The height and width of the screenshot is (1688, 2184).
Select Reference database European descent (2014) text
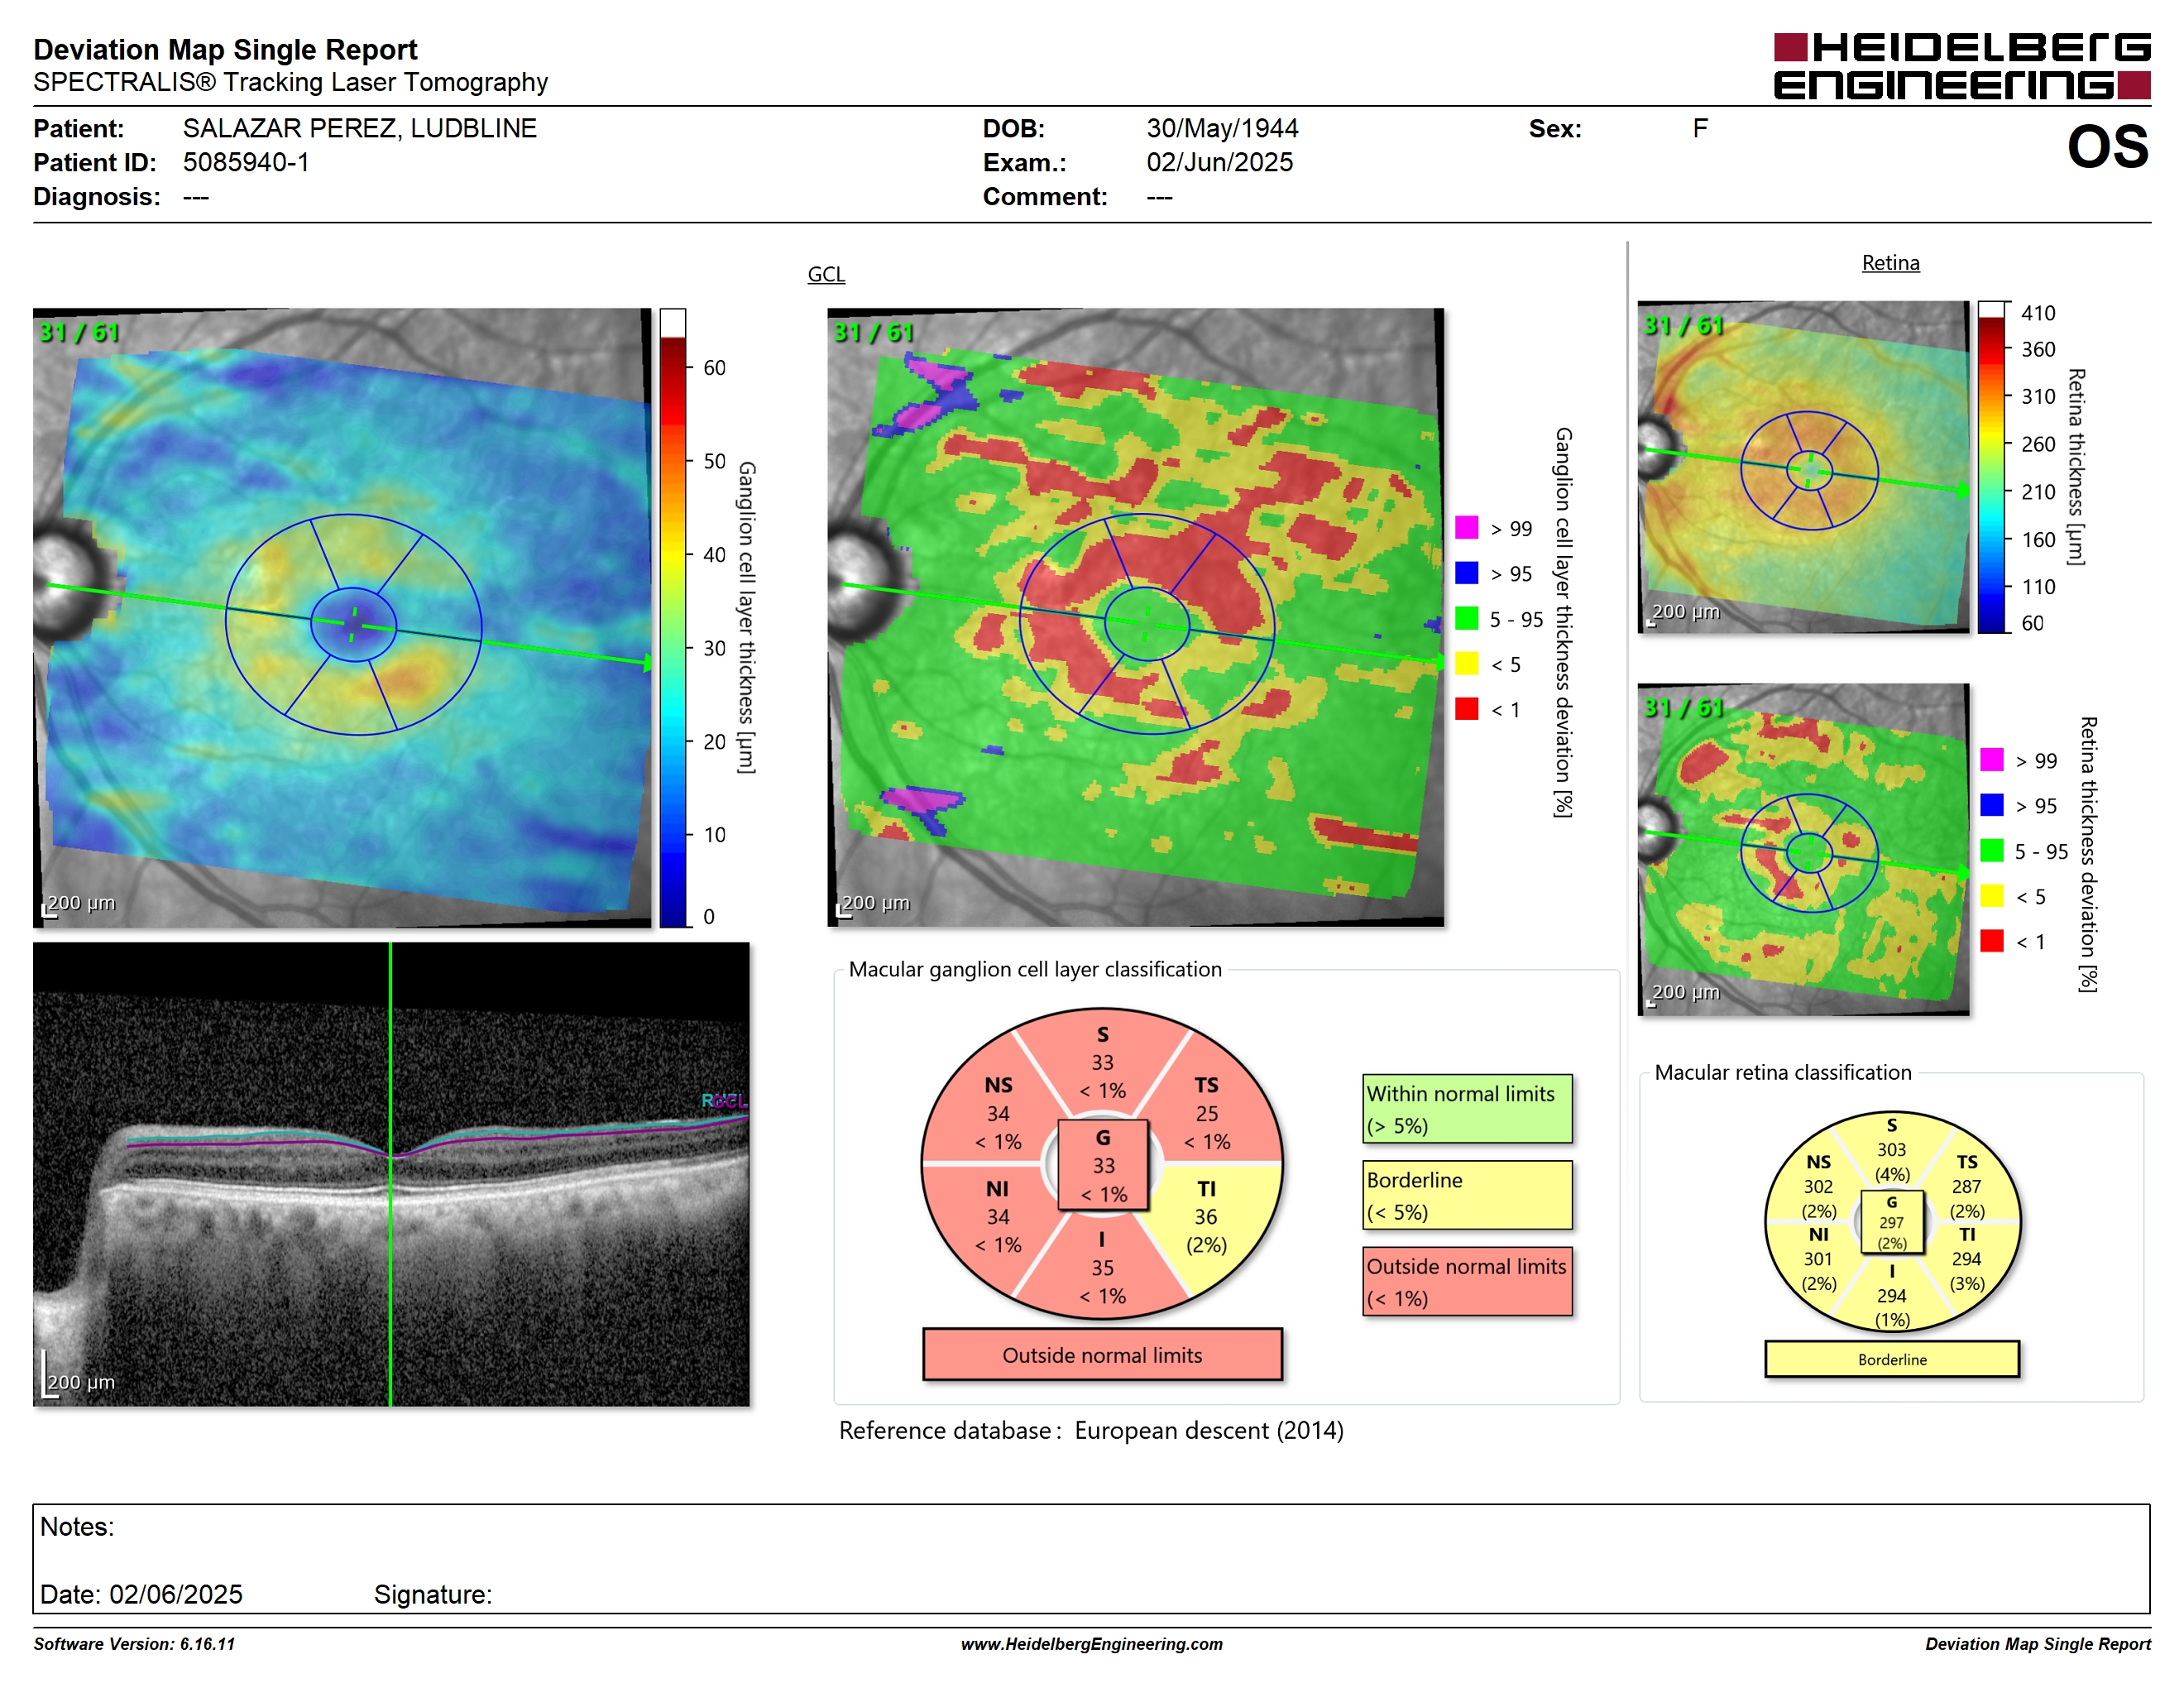pyautogui.click(x=1091, y=1431)
